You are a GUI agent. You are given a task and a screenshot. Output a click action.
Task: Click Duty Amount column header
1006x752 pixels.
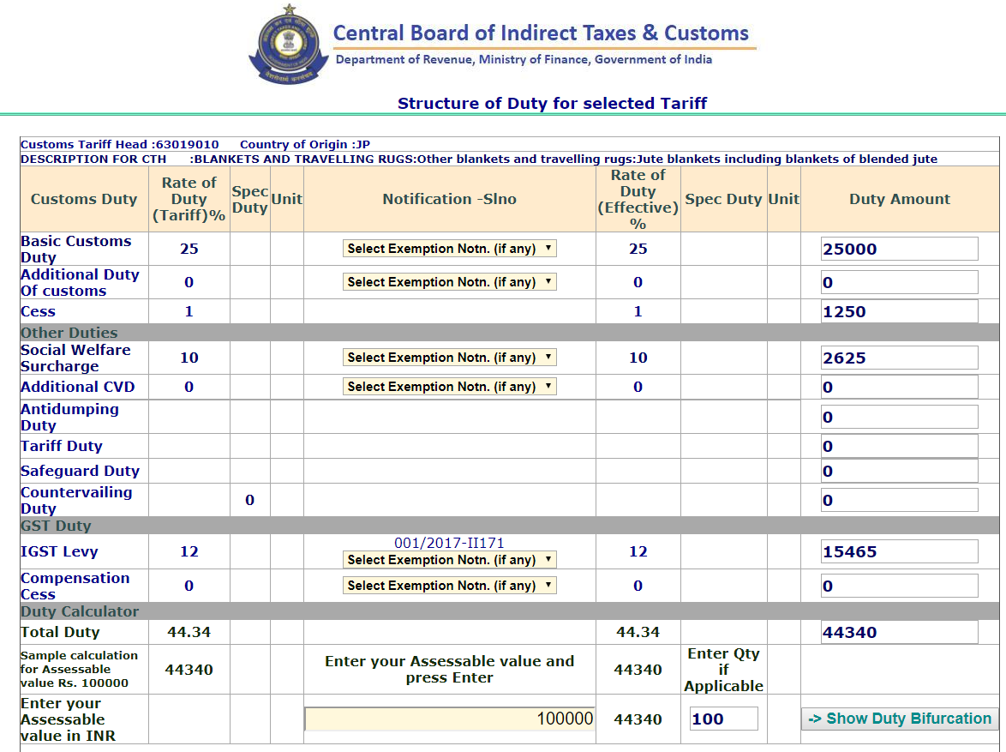pyautogui.click(x=900, y=199)
